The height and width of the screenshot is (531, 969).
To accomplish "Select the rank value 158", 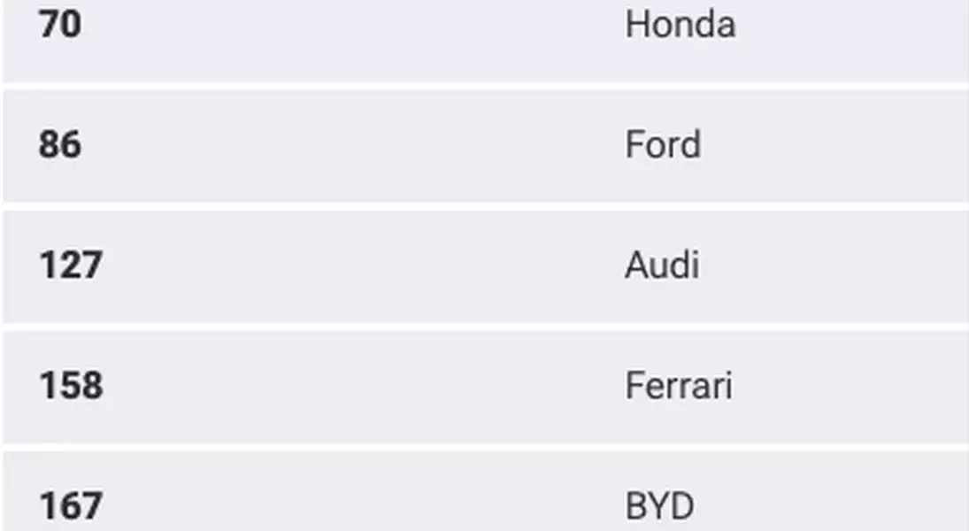I will pyautogui.click(x=71, y=386).
